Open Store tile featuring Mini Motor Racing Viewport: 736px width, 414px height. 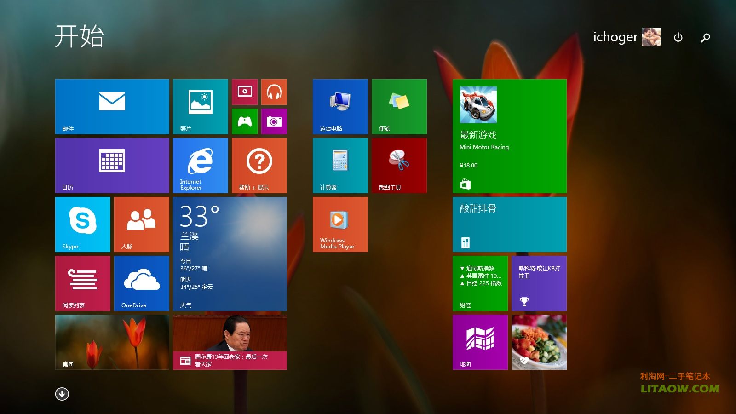[x=510, y=136]
